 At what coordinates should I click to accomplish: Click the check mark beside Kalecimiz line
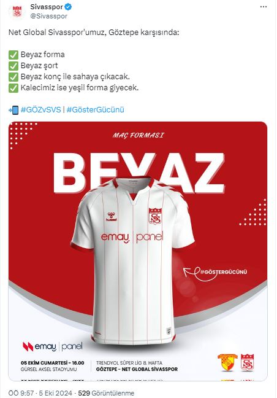pyautogui.click(x=13, y=88)
